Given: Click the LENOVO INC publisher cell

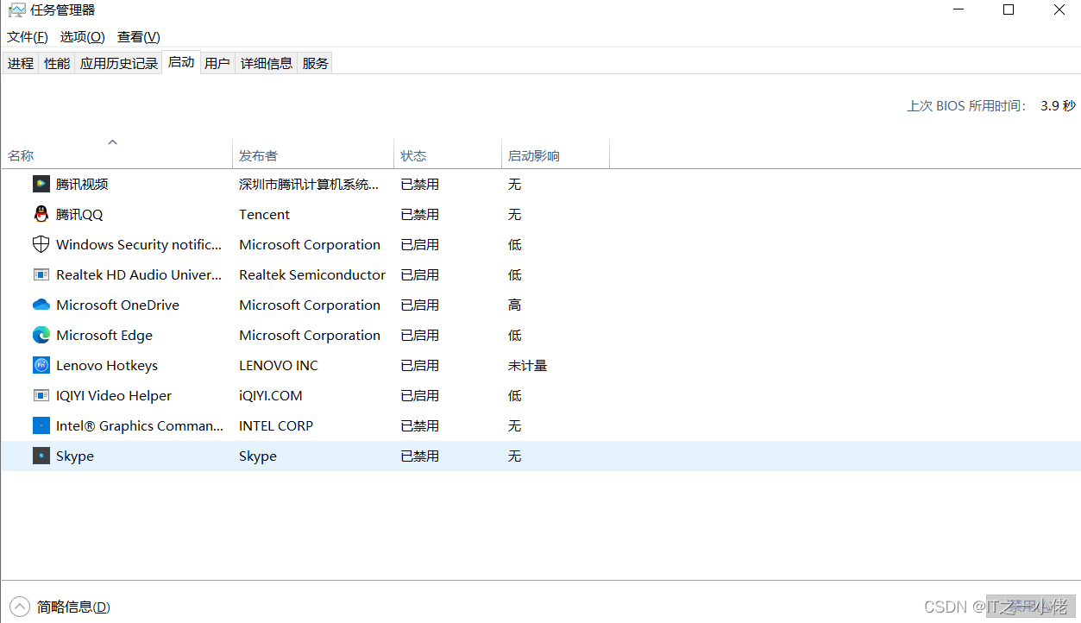Looking at the screenshot, I should pyautogui.click(x=279, y=365).
